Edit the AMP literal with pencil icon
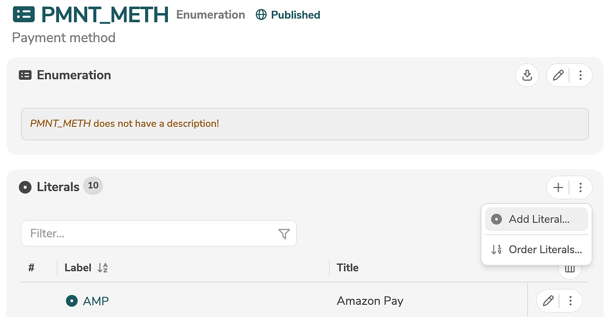This screenshot has height=317, width=608. tap(548, 300)
